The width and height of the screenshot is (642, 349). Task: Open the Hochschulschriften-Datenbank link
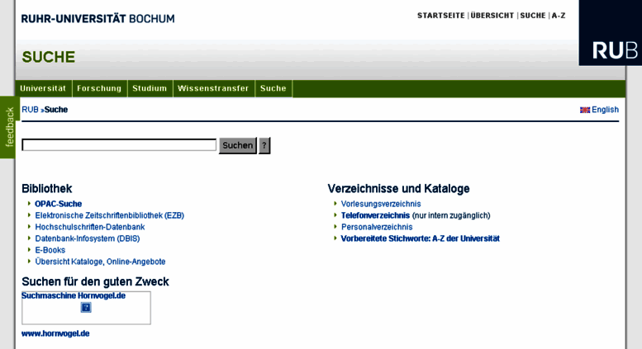[90, 227]
